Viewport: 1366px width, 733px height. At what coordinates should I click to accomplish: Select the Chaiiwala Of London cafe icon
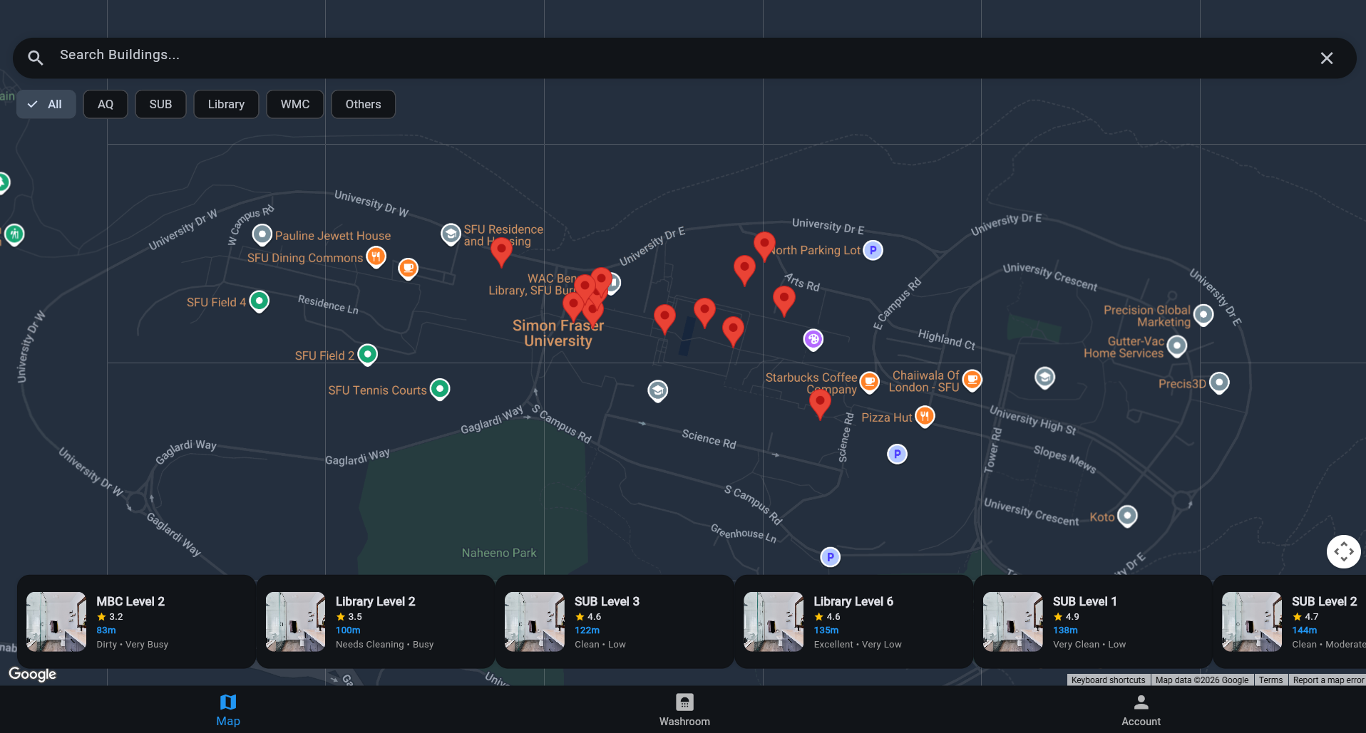tap(972, 380)
